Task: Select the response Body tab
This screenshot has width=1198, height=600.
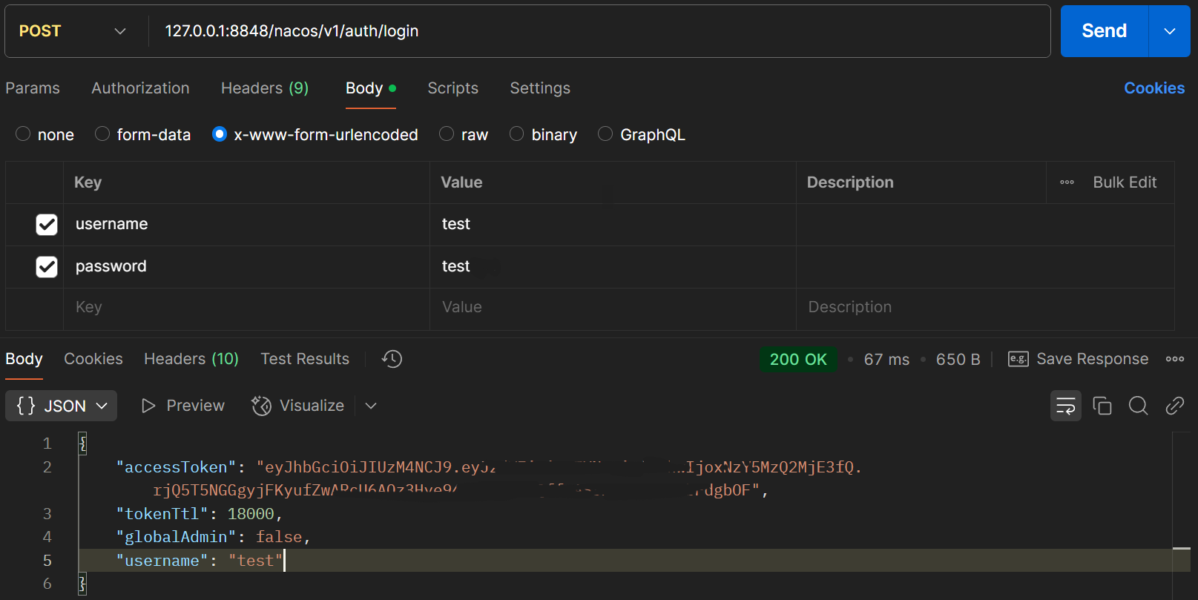Action: [24, 359]
